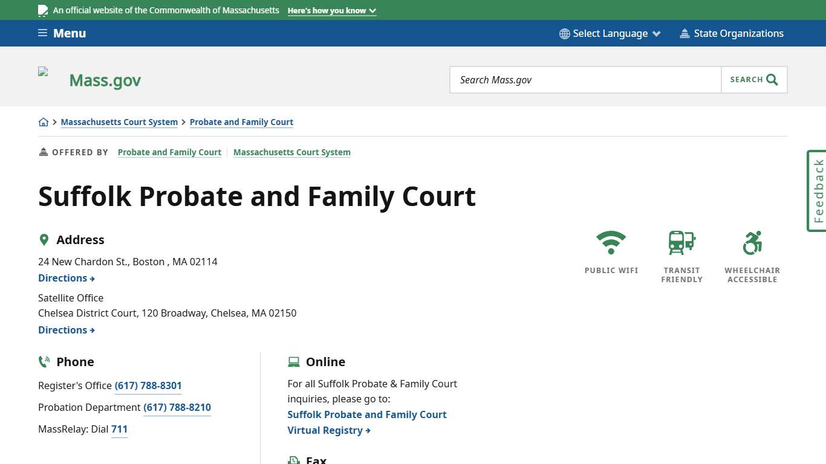This screenshot has height=464, width=826.
Task: Click the Wheelchair Accessible icon
Action: coord(752,243)
